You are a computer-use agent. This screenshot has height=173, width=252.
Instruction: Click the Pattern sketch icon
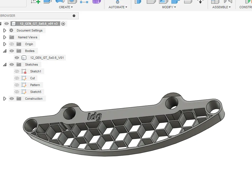[x=24, y=85]
